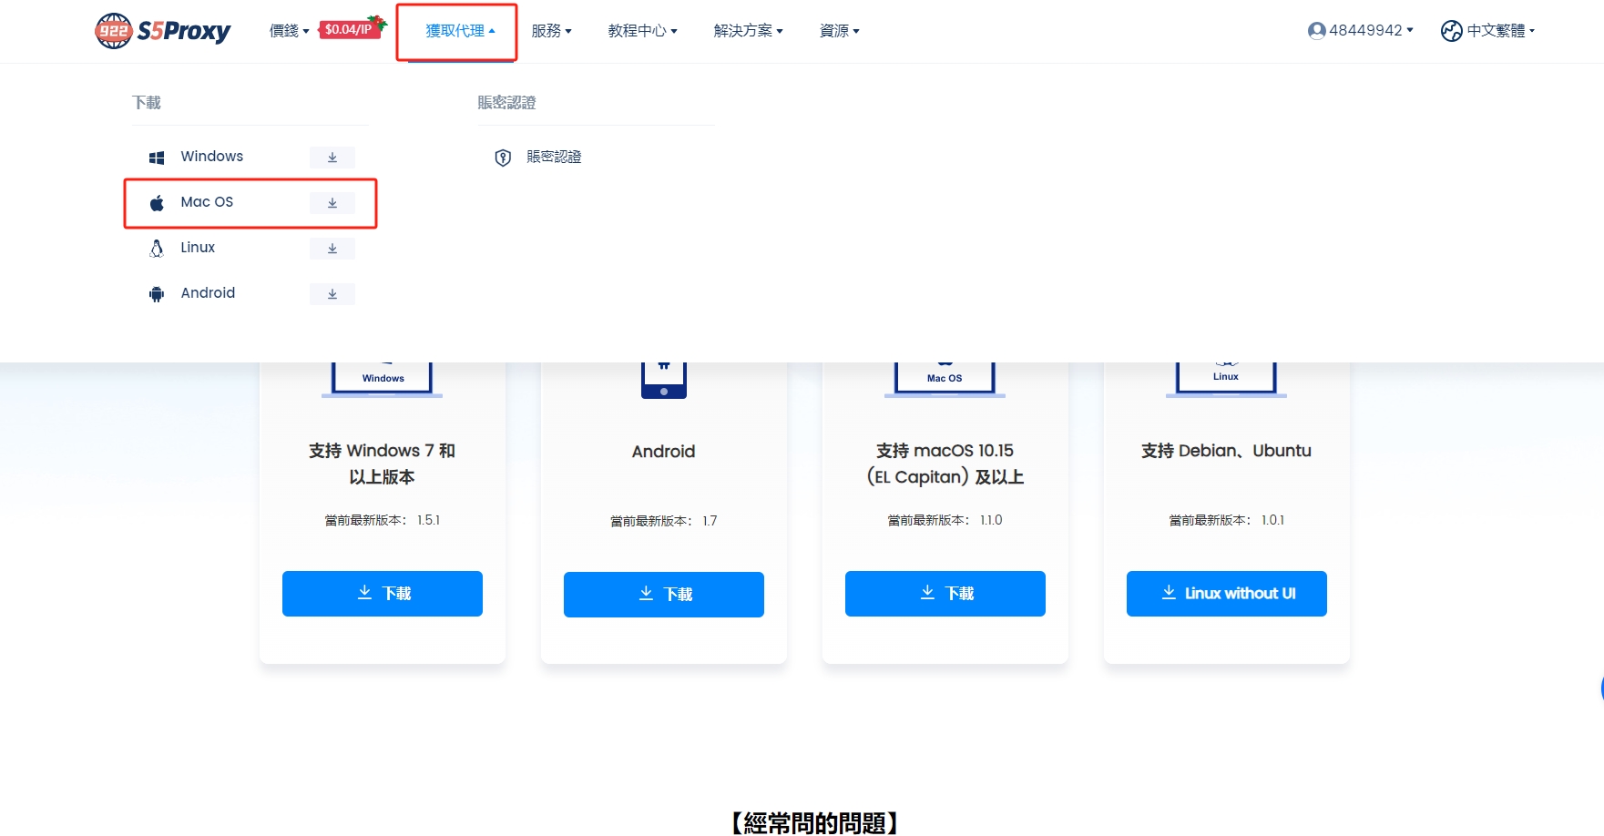This screenshot has height=836, width=1604.
Task: Expand the 價錢 pricing dropdown
Action: [x=289, y=31]
